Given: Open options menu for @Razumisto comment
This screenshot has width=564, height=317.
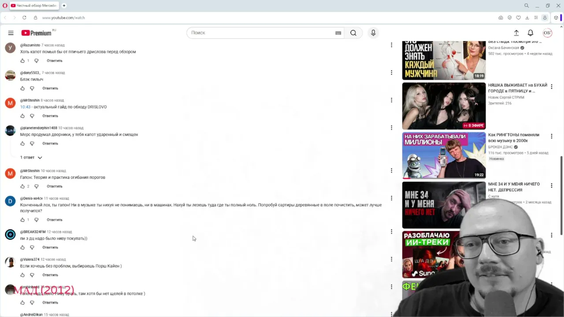Looking at the screenshot, I should pyautogui.click(x=391, y=45).
